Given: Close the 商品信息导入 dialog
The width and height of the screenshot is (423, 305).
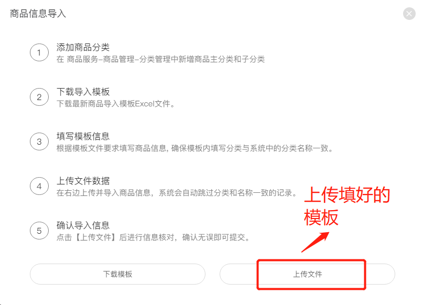Looking at the screenshot, I should point(409,14).
